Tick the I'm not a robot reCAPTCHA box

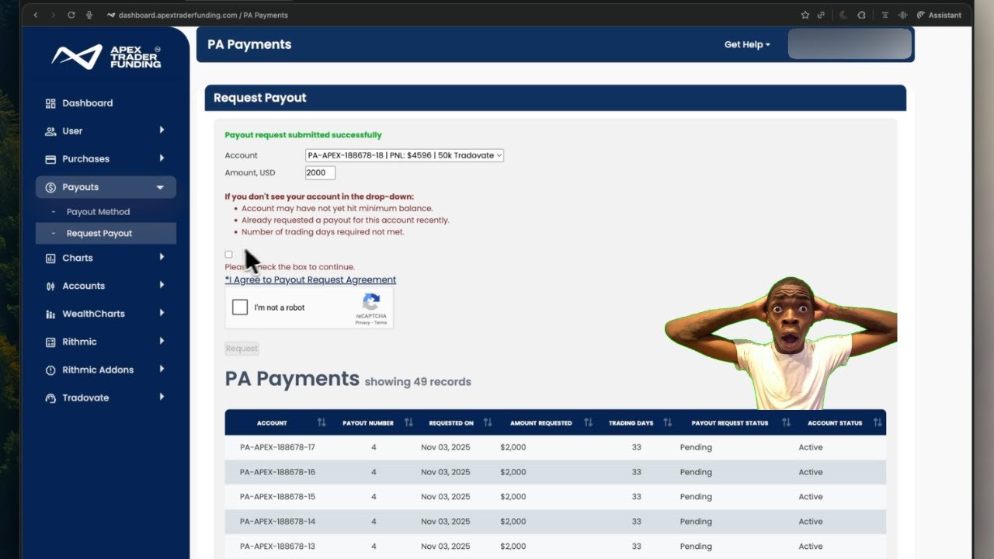pyautogui.click(x=240, y=307)
